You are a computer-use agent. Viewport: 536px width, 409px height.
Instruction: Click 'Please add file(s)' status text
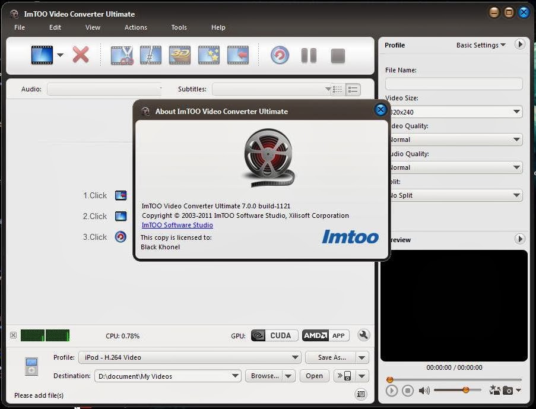click(39, 395)
